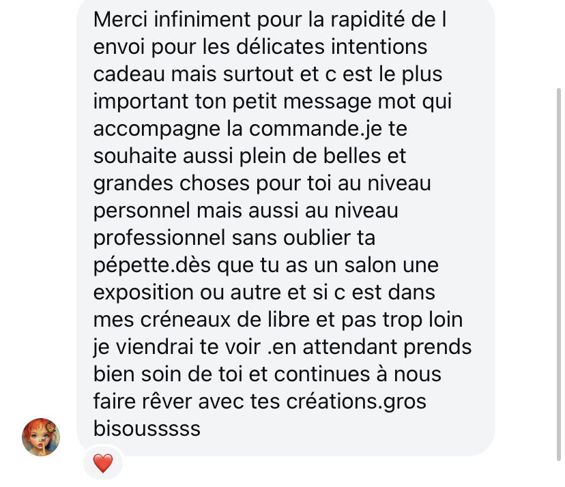Click the word 'commande.je' in the message

pyautogui.click(x=315, y=129)
